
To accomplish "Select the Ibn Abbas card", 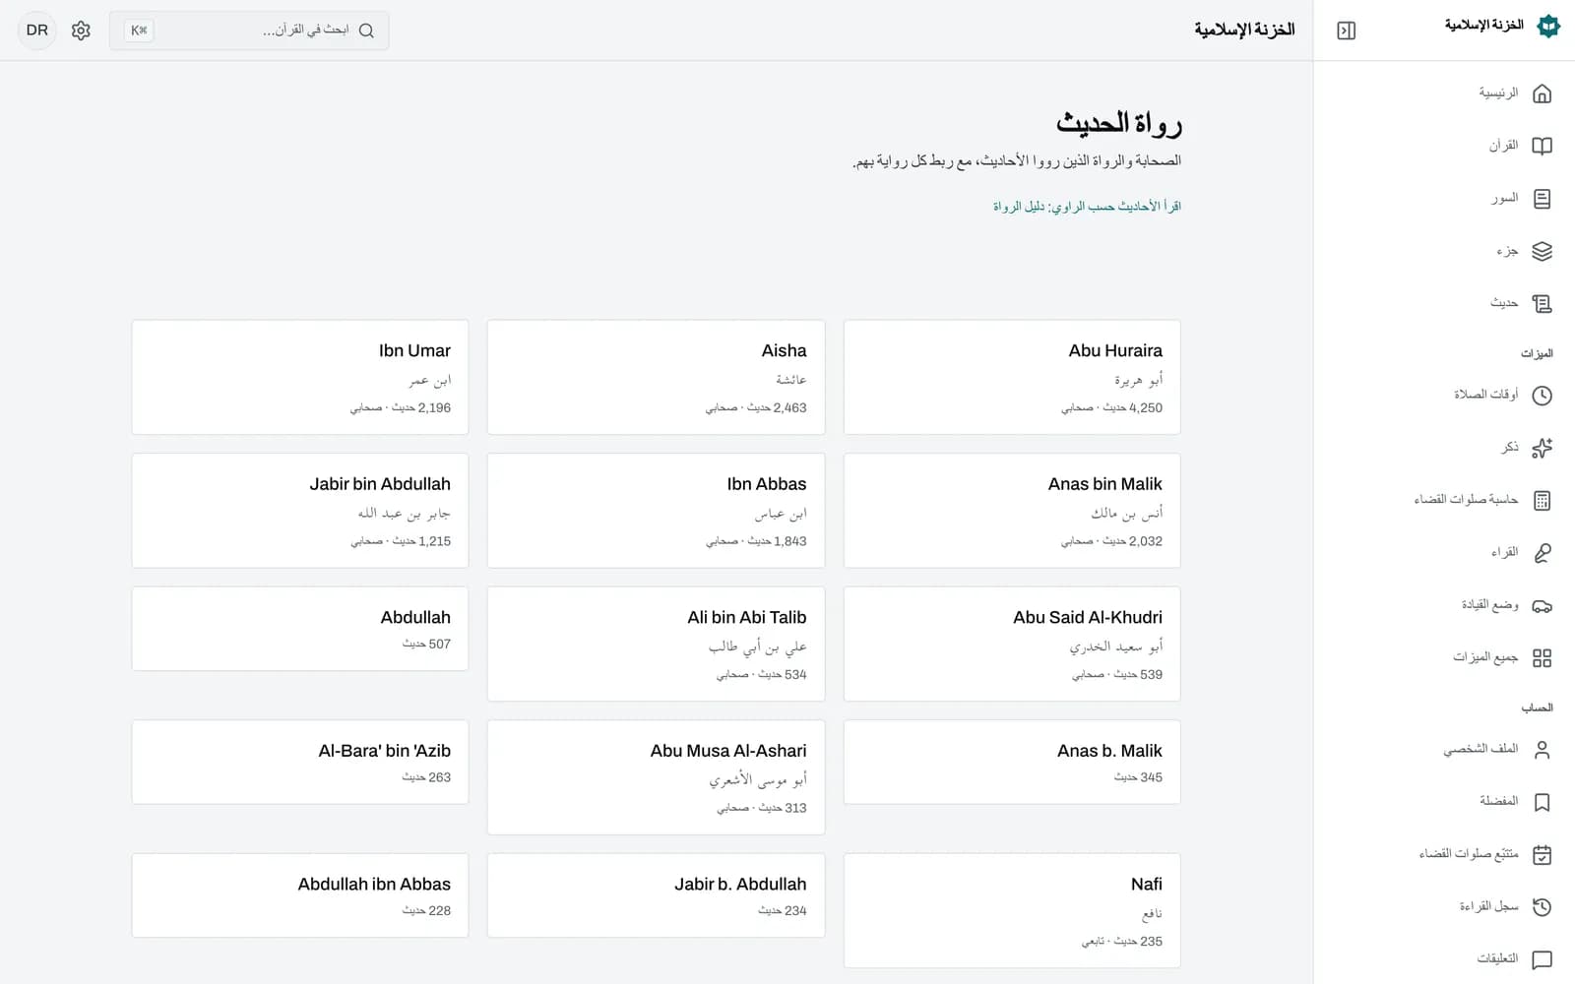I will click(x=656, y=511).
